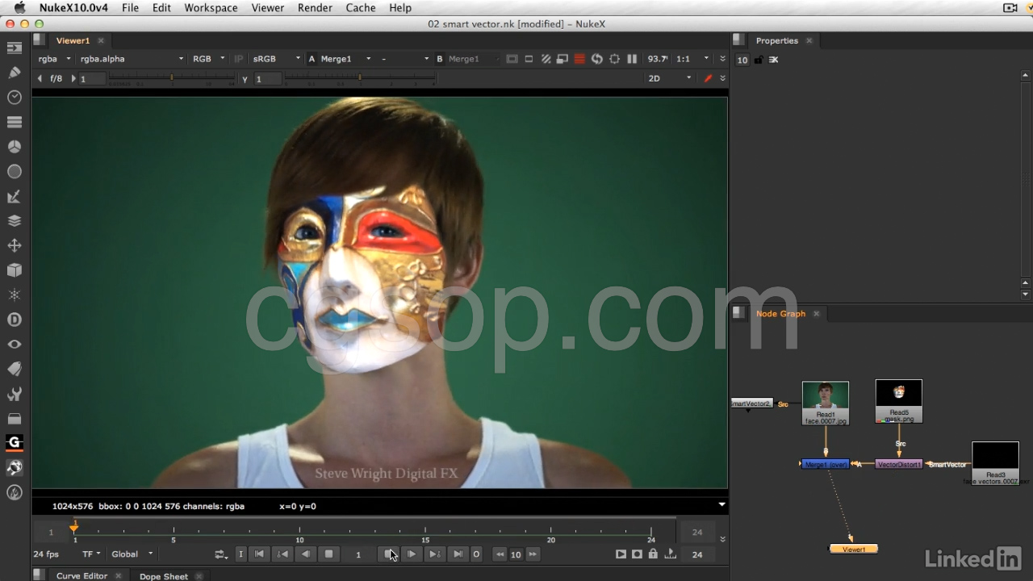Toggle the Properties panel lock icon
The image size is (1033, 581).
coord(759,60)
